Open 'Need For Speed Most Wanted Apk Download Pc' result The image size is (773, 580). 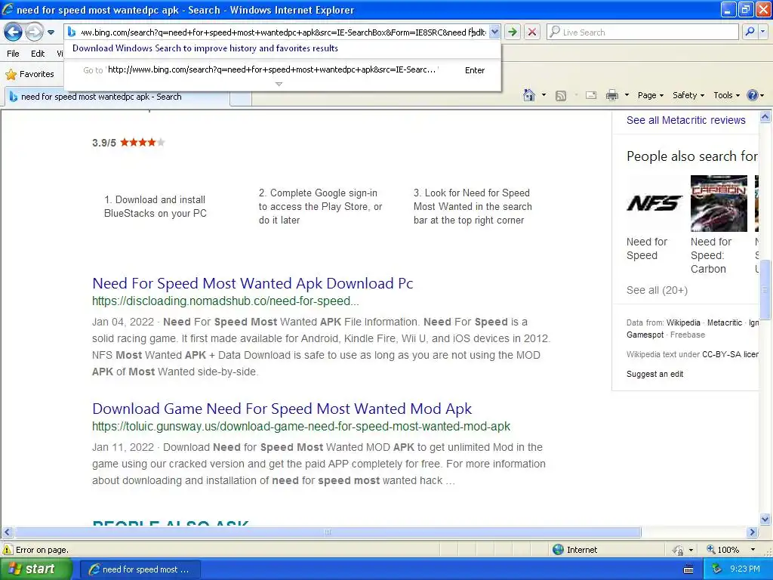point(252,283)
